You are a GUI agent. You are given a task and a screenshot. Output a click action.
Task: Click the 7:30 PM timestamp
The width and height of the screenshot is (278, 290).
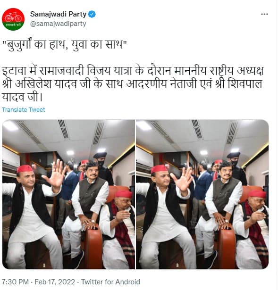[x=15, y=282]
